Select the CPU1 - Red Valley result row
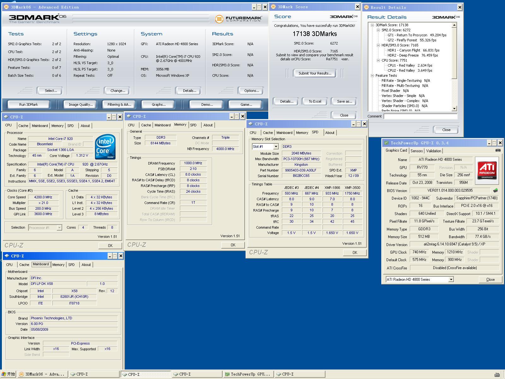Image resolution: width=505 pixels, height=379 pixels. pyautogui.click(x=410, y=65)
